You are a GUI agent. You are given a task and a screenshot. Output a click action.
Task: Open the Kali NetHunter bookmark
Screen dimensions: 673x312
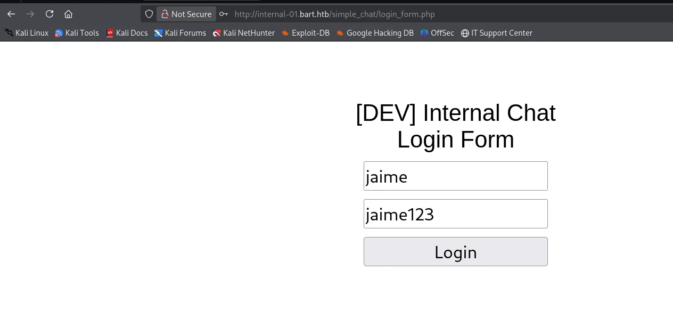click(244, 33)
